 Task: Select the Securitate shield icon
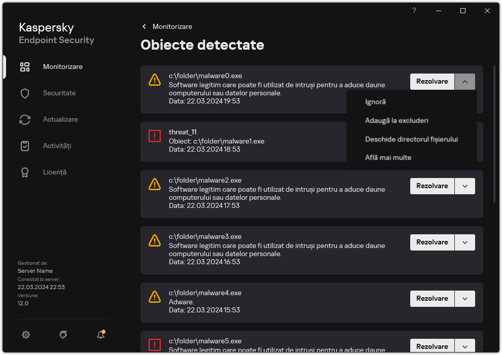point(25,93)
